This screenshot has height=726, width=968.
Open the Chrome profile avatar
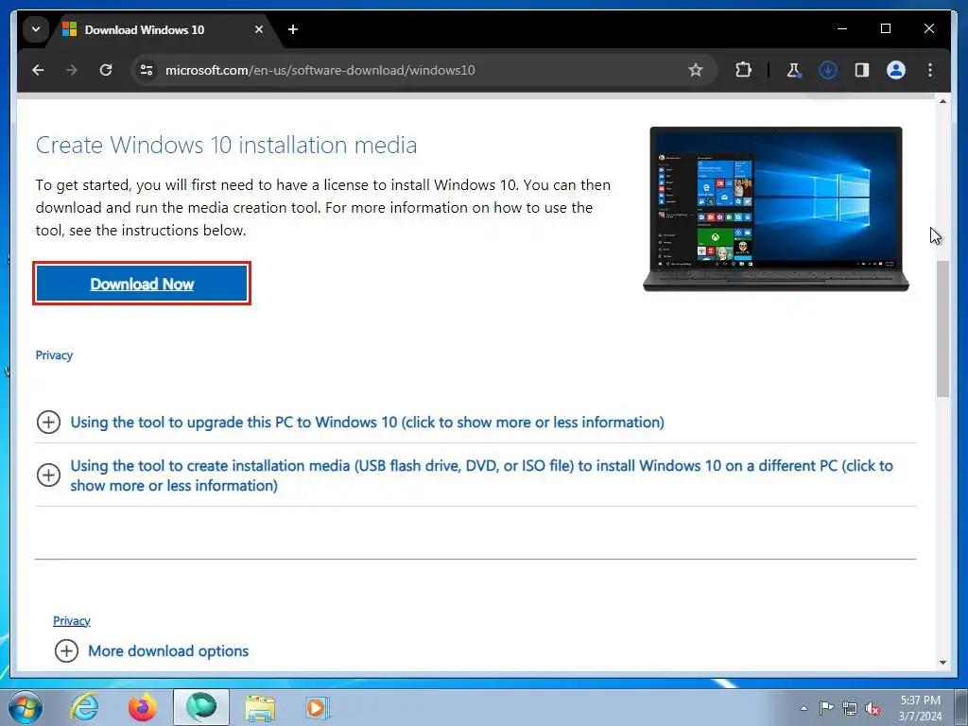pyautogui.click(x=896, y=70)
